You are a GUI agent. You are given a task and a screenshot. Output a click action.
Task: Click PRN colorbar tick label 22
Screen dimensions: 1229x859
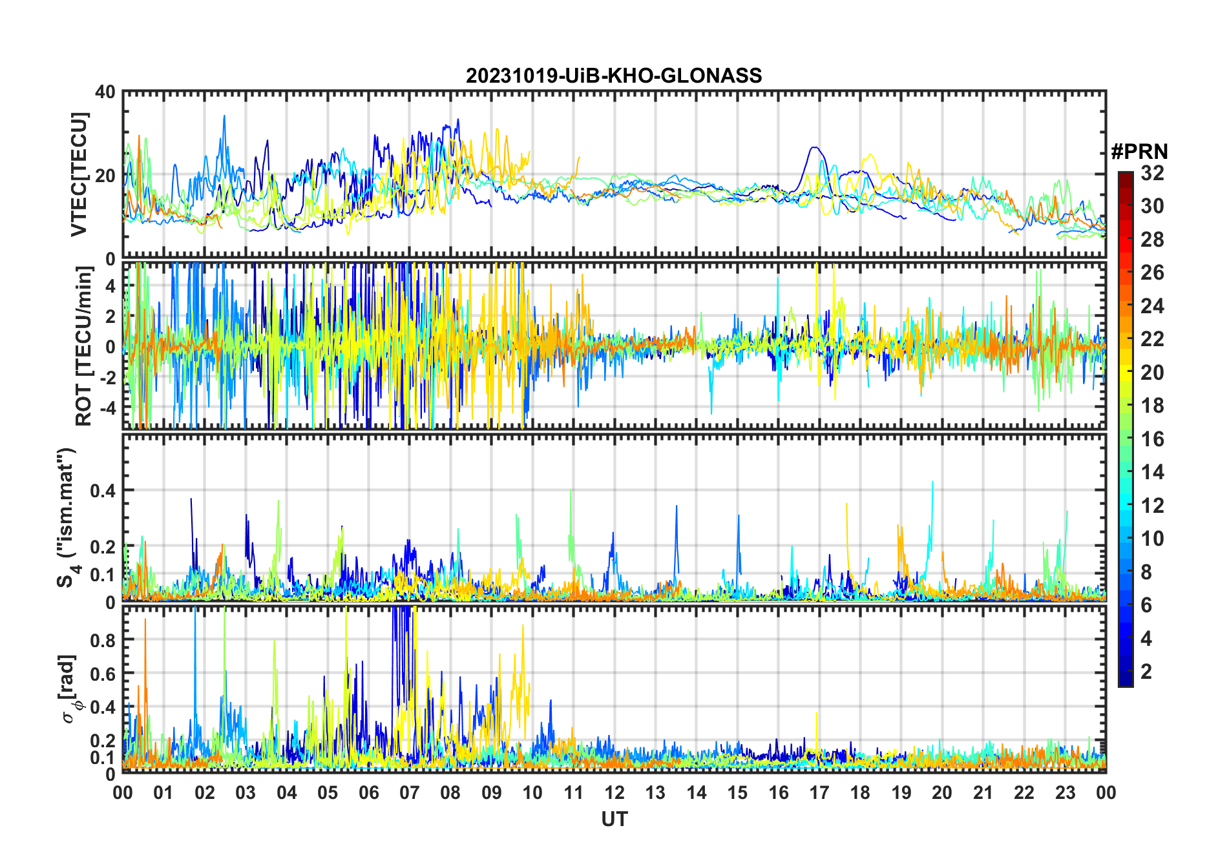[x=1153, y=339]
